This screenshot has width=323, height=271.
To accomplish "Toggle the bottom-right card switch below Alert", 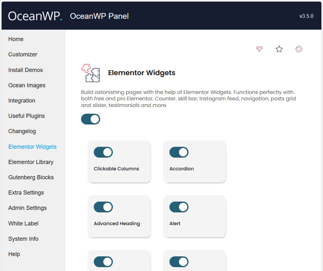I will click(179, 262).
